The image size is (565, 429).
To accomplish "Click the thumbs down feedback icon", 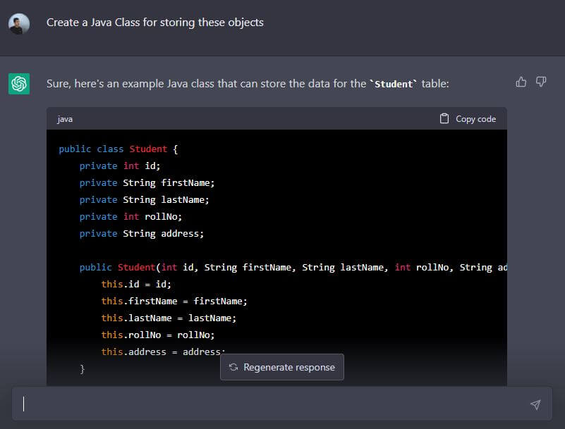I will (541, 82).
